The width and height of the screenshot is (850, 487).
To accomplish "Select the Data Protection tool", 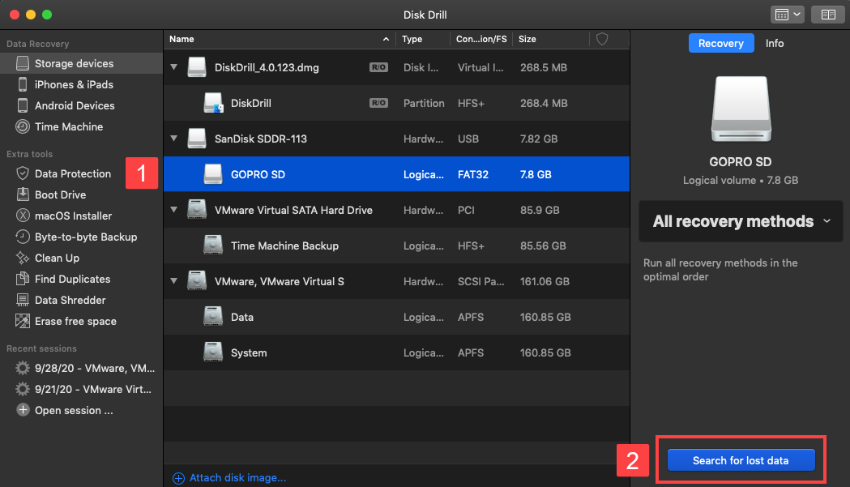I will pyautogui.click(x=73, y=173).
